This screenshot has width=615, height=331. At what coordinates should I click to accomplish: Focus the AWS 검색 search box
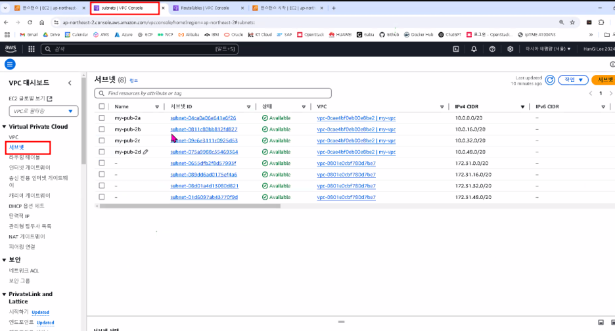pos(140,49)
